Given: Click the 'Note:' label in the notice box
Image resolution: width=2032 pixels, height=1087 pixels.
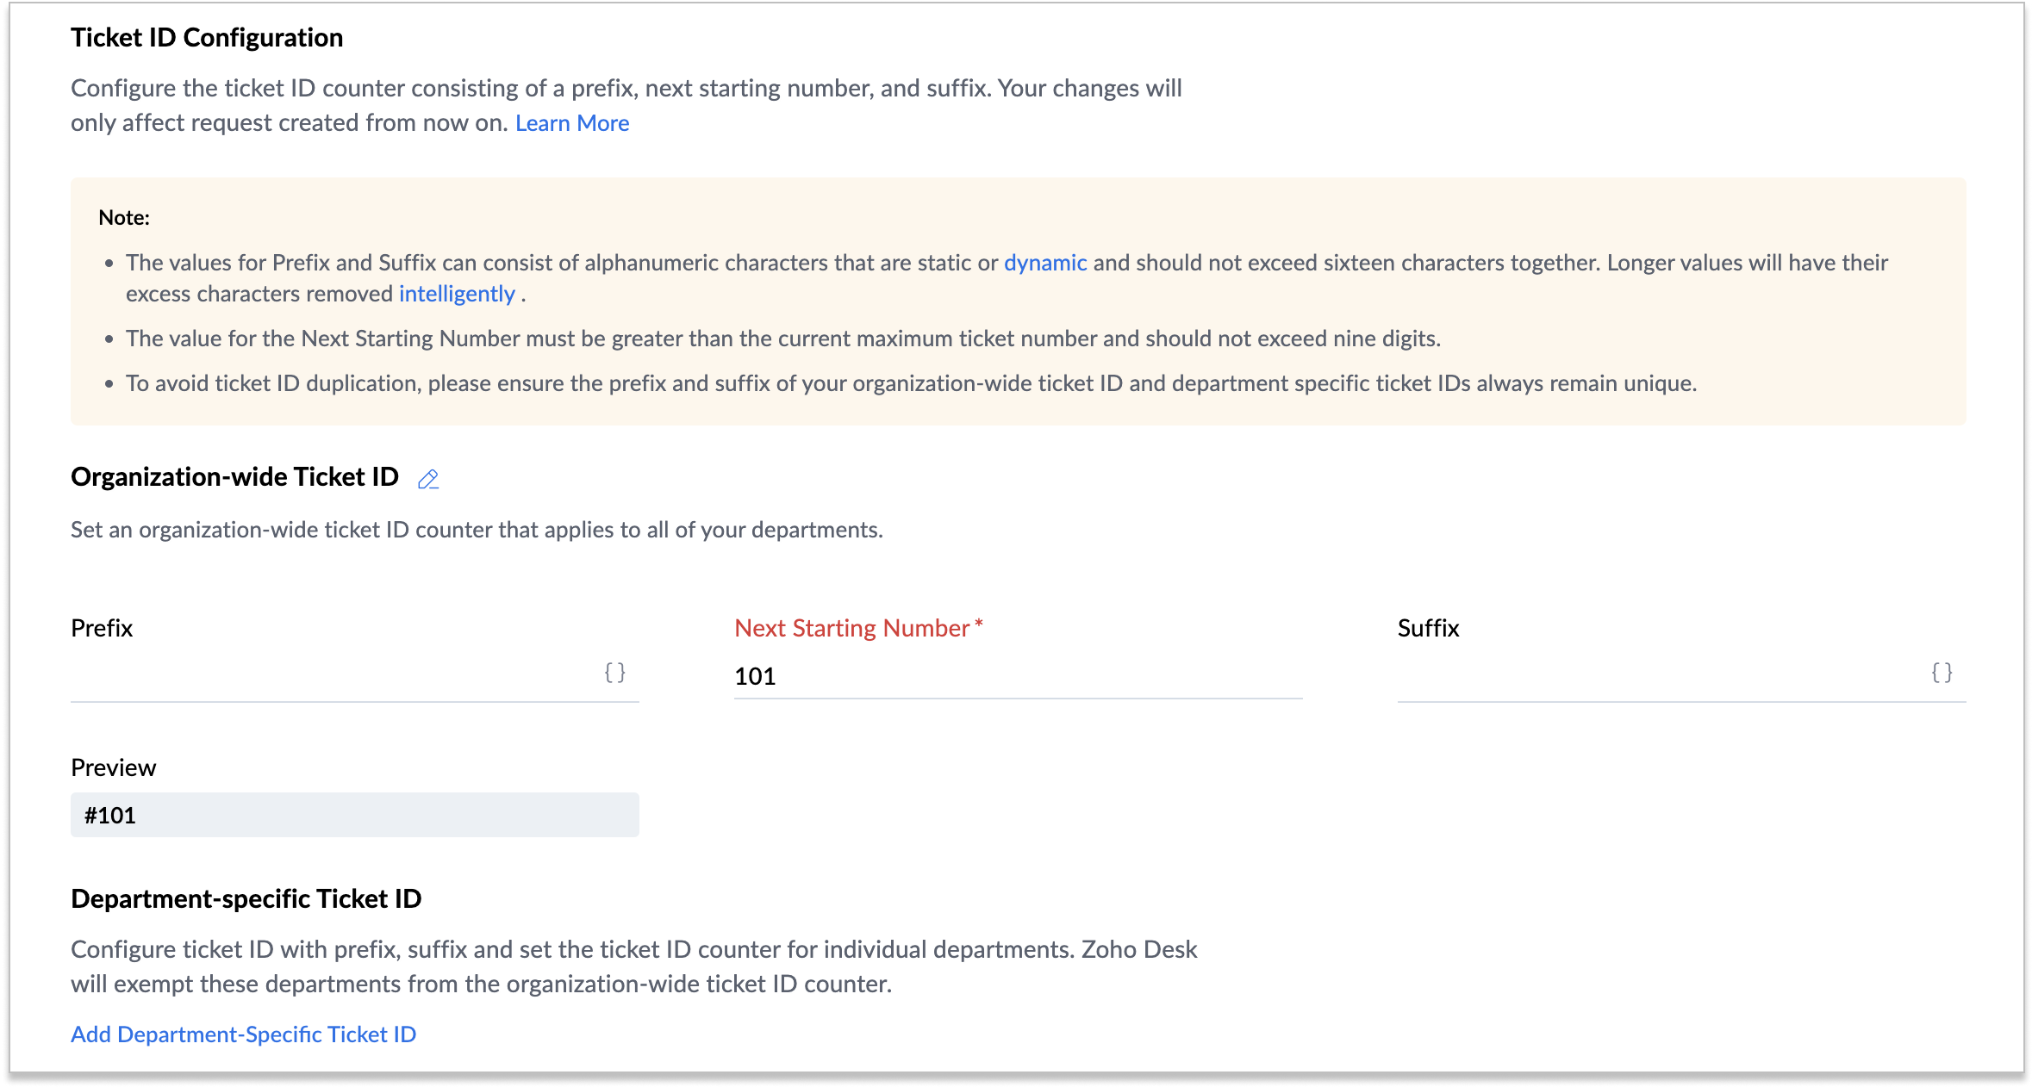Looking at the screenshot, I should point(124,218).
